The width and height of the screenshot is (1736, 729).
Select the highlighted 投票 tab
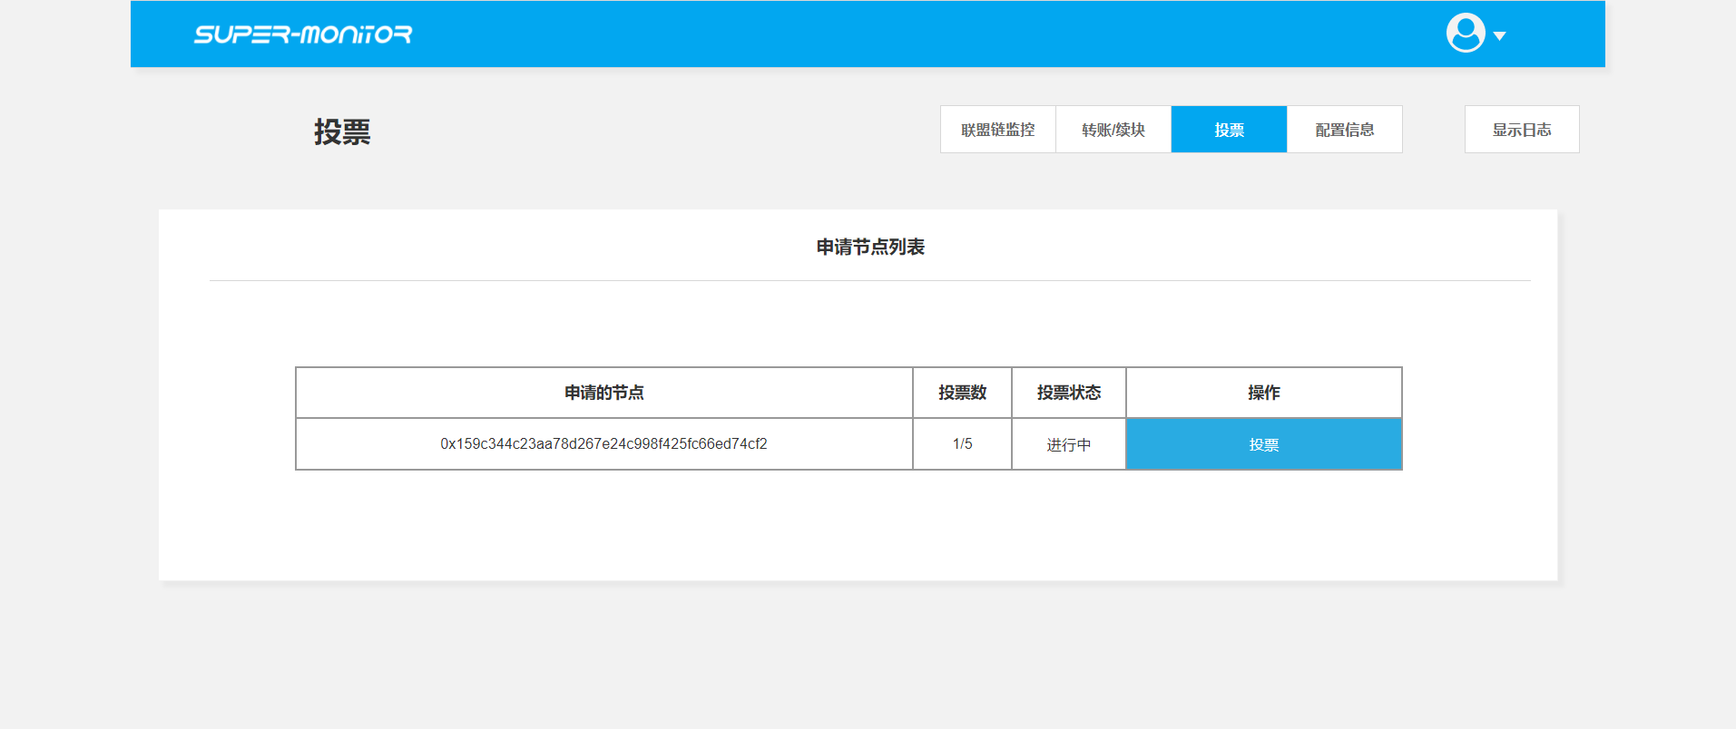(x=1229, y=130)
